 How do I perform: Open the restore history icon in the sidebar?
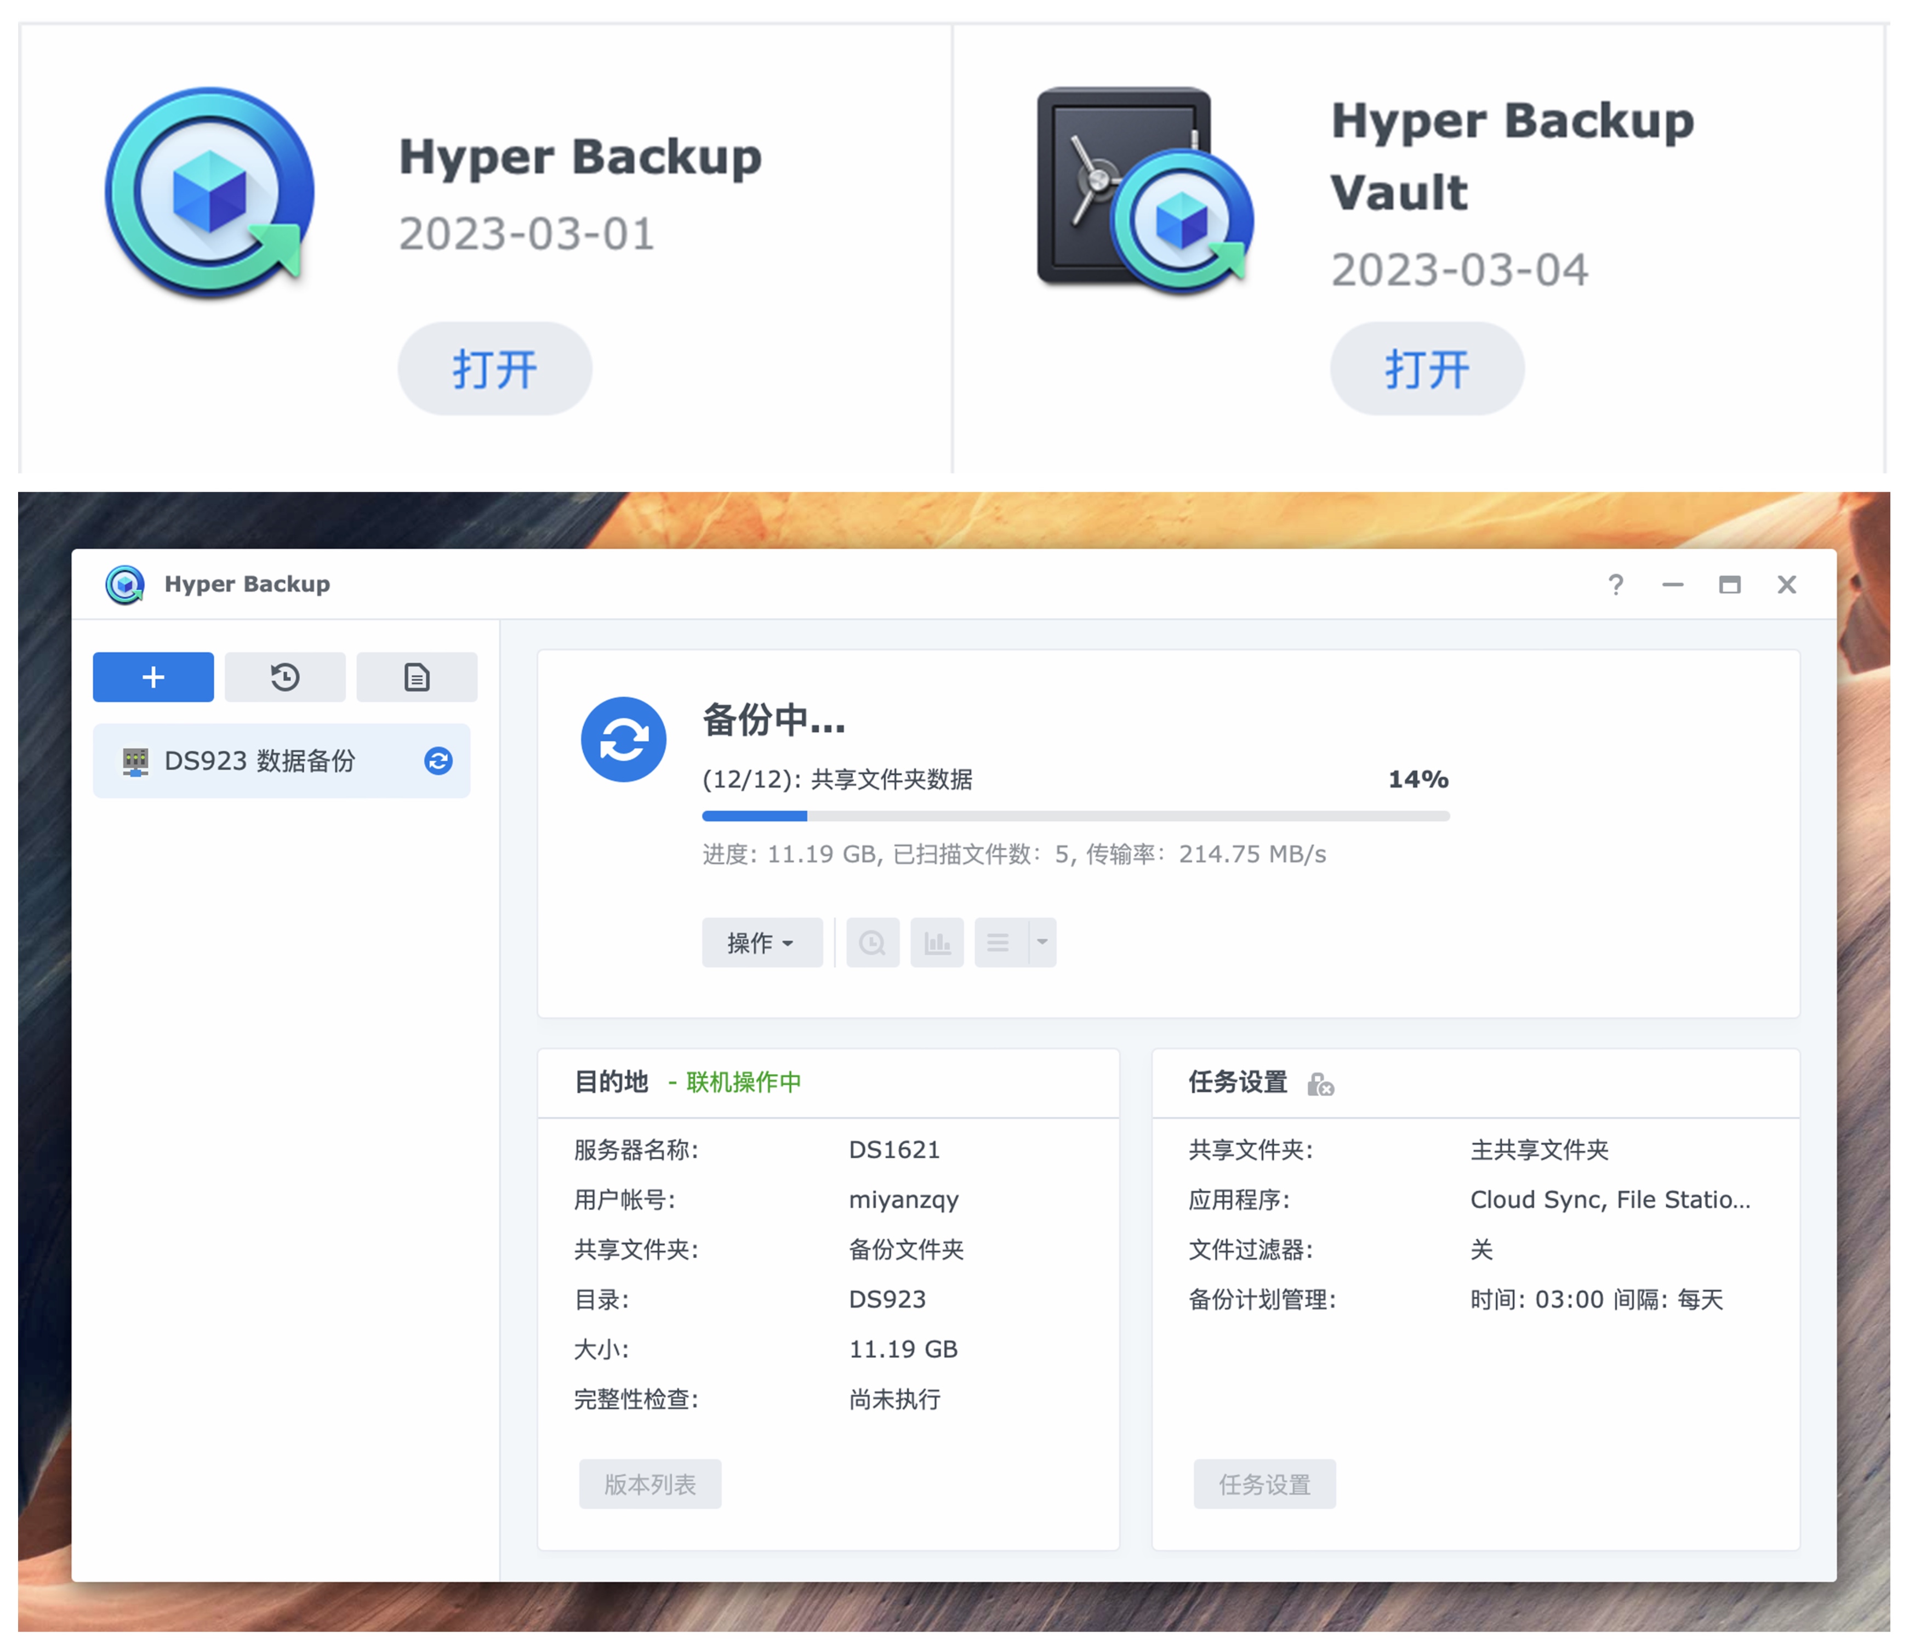[284, 677]
